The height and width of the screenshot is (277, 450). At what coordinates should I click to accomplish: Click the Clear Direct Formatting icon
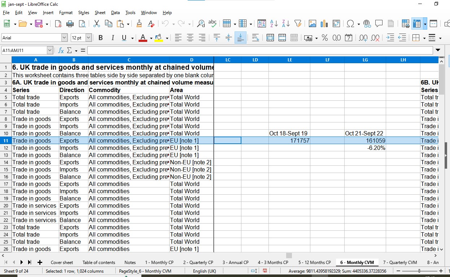[151, 24]
